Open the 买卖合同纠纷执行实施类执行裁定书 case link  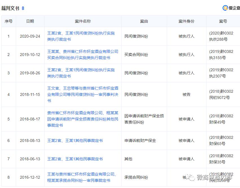(83, 55)
